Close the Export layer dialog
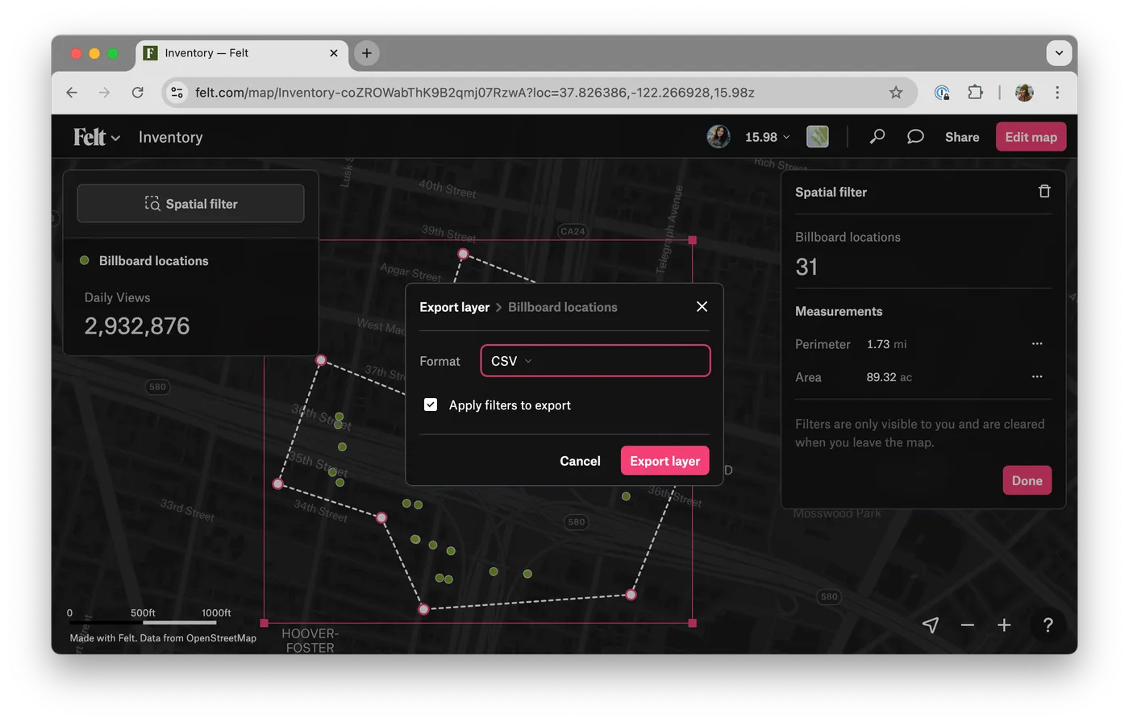This screenshot has height=722, width=1129. (702, 306)
